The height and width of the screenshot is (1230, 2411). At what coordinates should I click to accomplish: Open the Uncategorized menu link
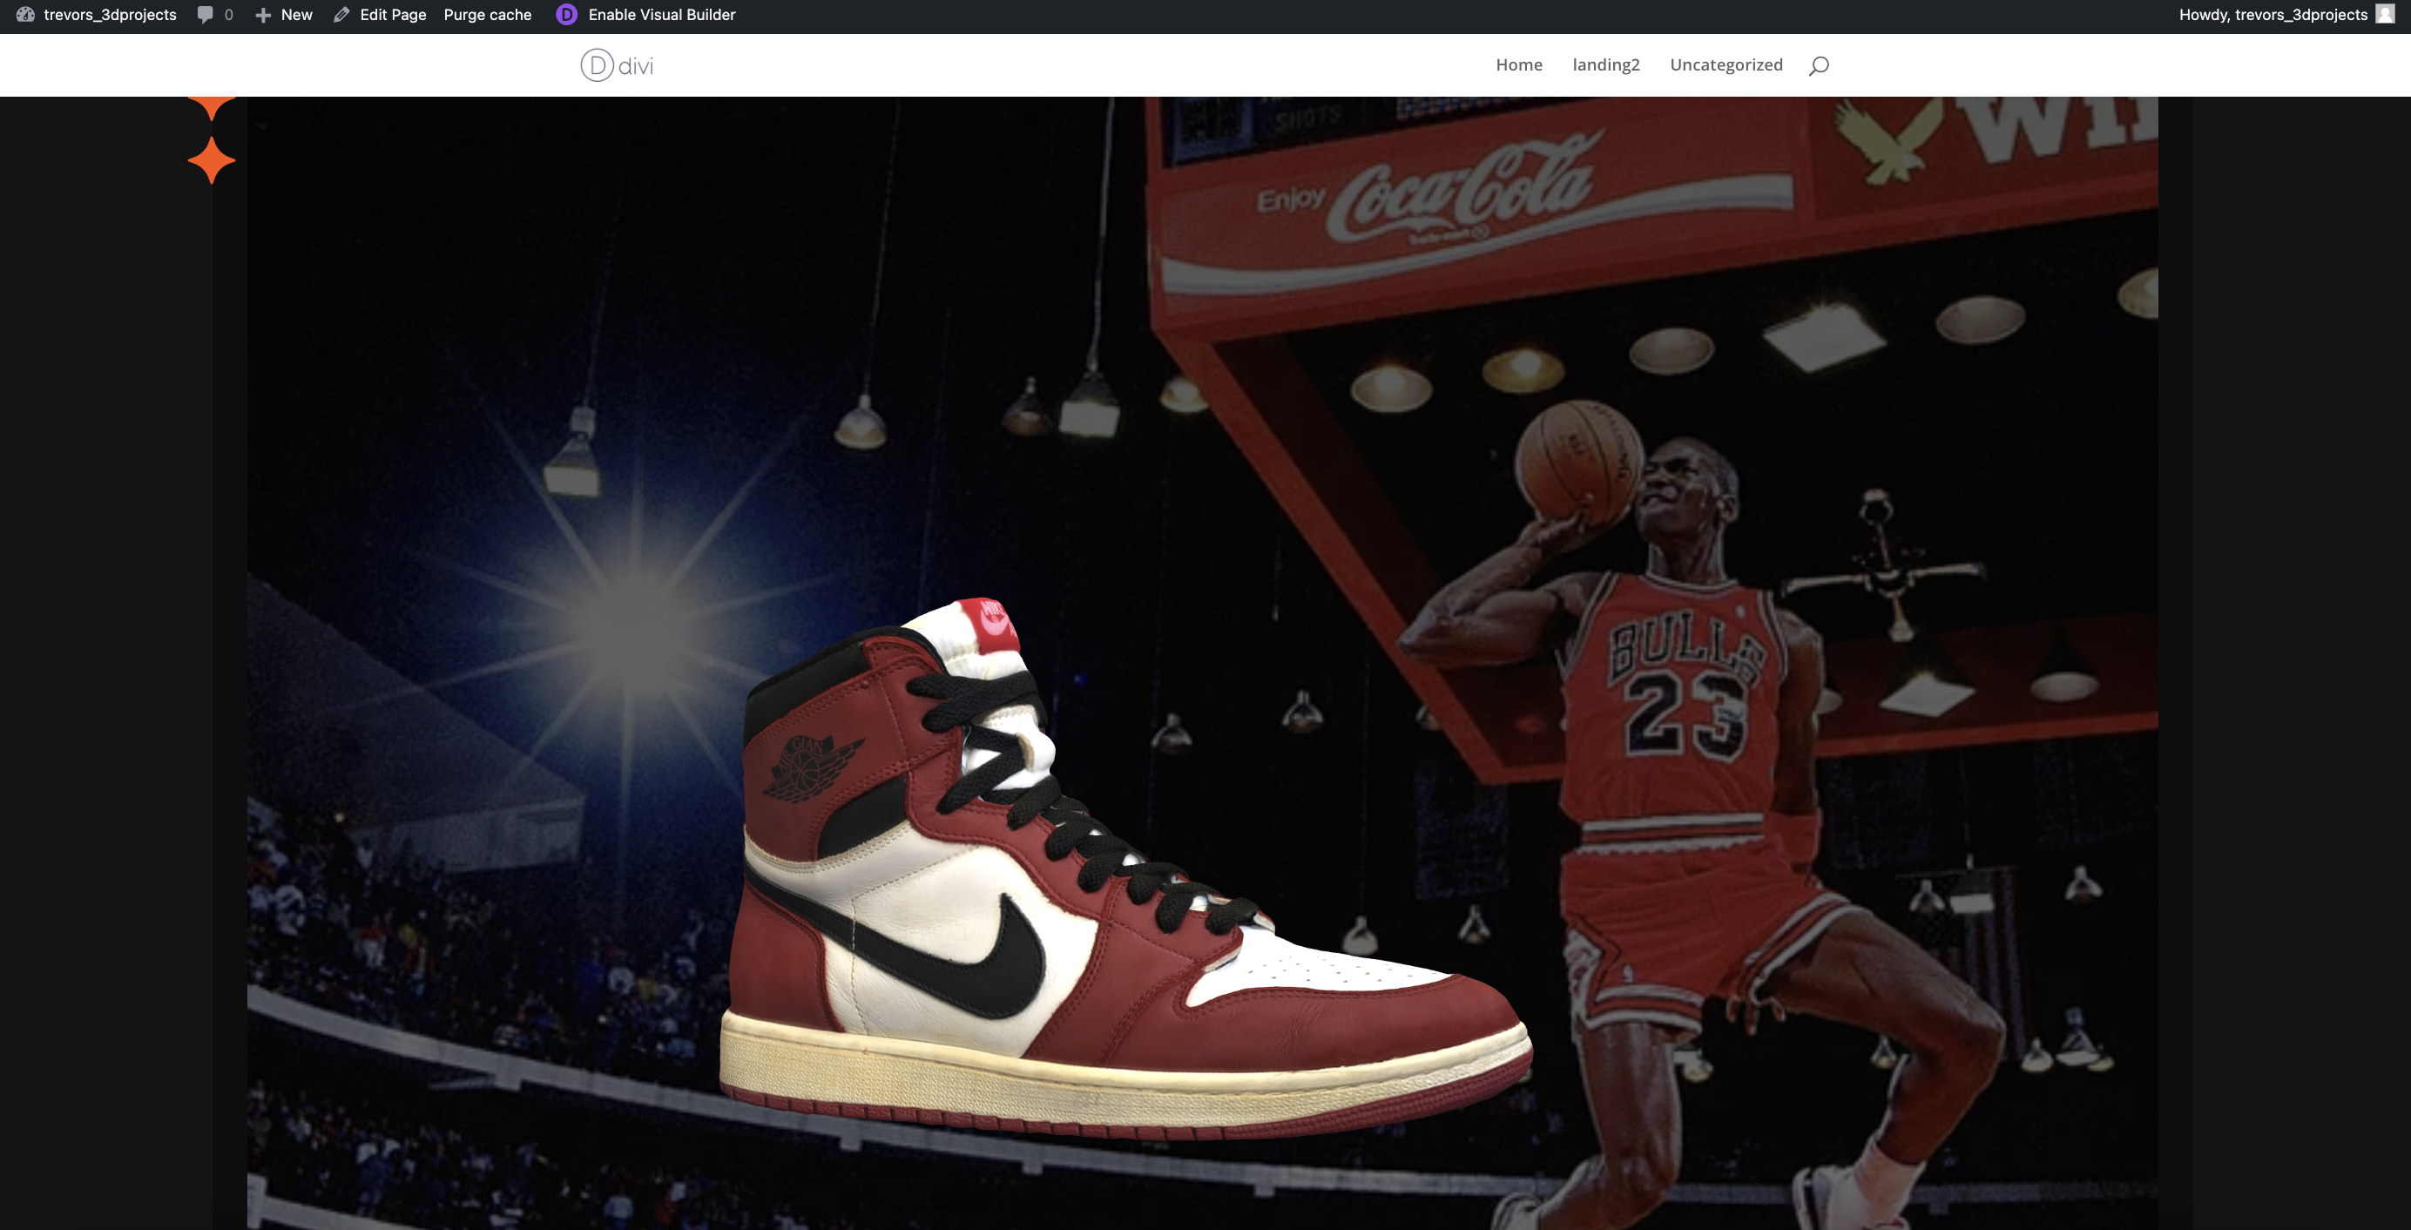pyautogui.click(x=1726, y=64)
